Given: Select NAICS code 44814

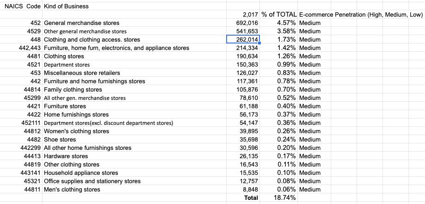Looking at the screenshot, I should (21, 90).
